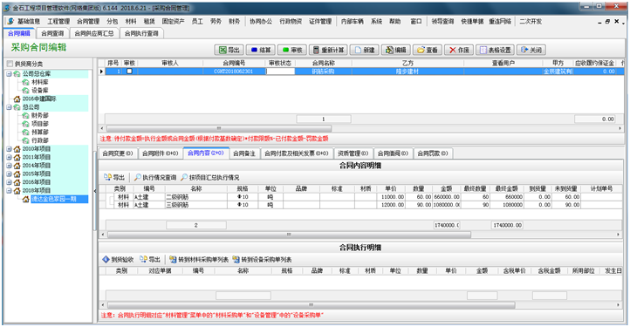Open the 基础信息 menu

tap(29, 21)
